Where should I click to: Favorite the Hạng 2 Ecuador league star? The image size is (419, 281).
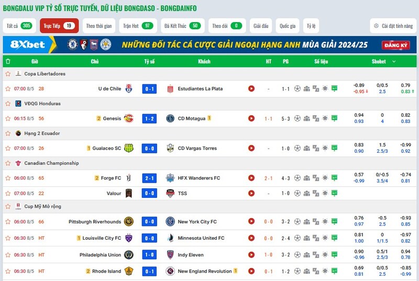pyautogui.click(x=8, y=133)
